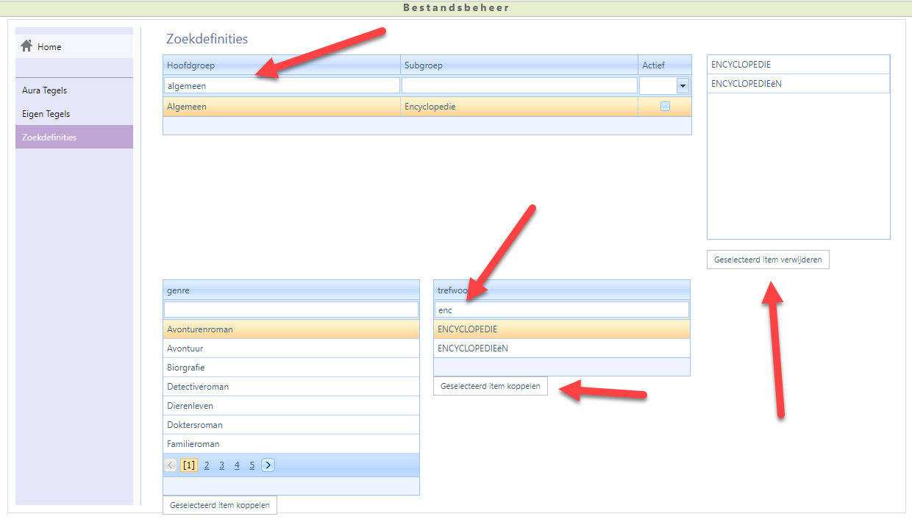
Task: Go to previous genre page arrow
Action: (x=171, y=465)
